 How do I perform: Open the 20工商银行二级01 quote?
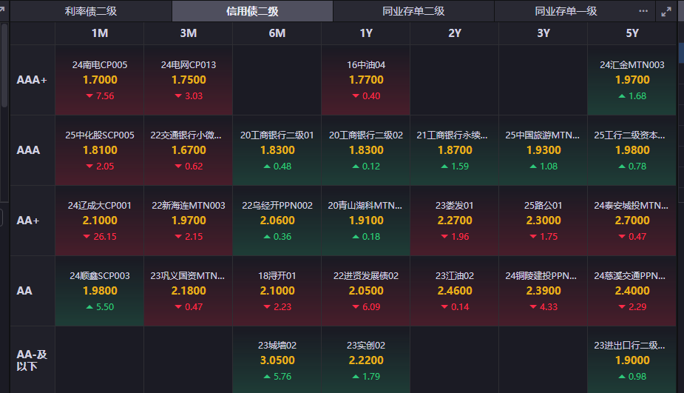tap(277, 150)
